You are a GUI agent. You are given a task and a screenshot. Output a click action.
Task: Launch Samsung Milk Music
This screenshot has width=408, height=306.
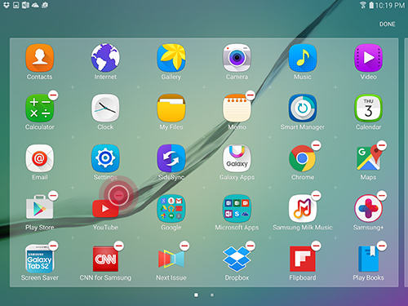[303, 208]
